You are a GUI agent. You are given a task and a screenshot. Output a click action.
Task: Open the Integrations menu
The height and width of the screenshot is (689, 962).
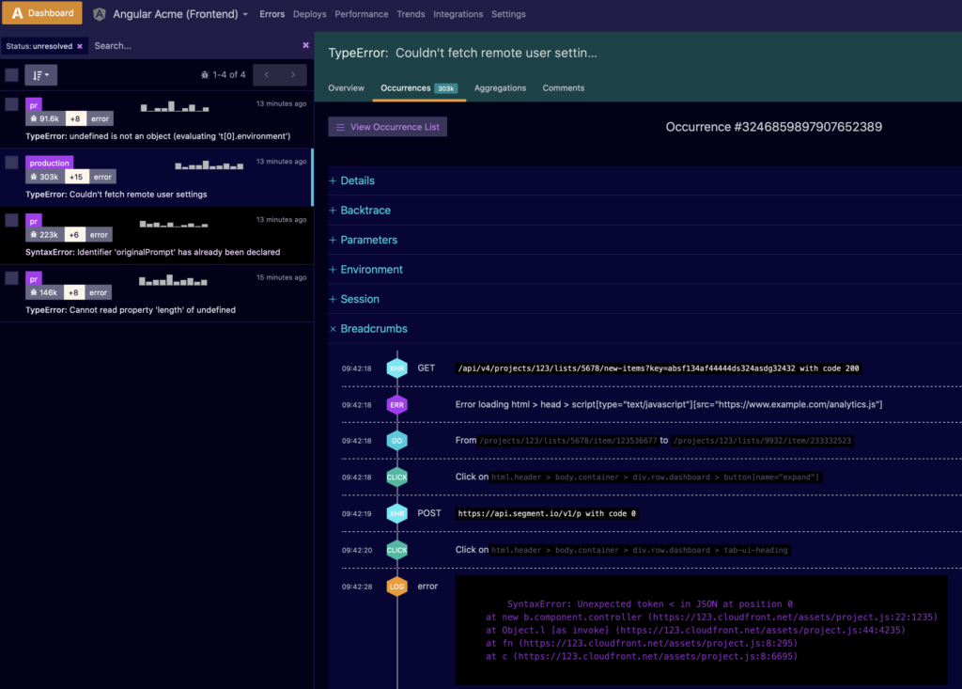[x=458, y=14]
